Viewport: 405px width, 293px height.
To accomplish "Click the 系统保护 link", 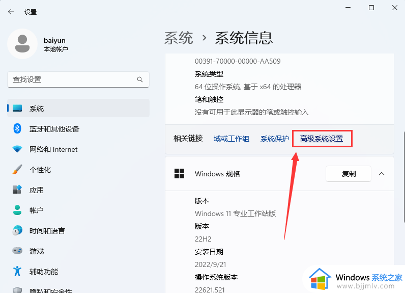I will click(x=274, y=139).
